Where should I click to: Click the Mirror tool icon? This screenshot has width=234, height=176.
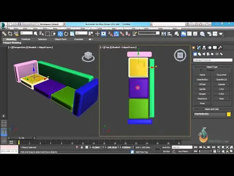[x=163, y=34]
